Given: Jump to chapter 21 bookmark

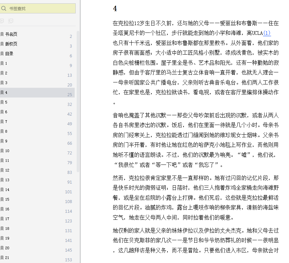Looking at the screenshot, I should click(x=37, y=258).
